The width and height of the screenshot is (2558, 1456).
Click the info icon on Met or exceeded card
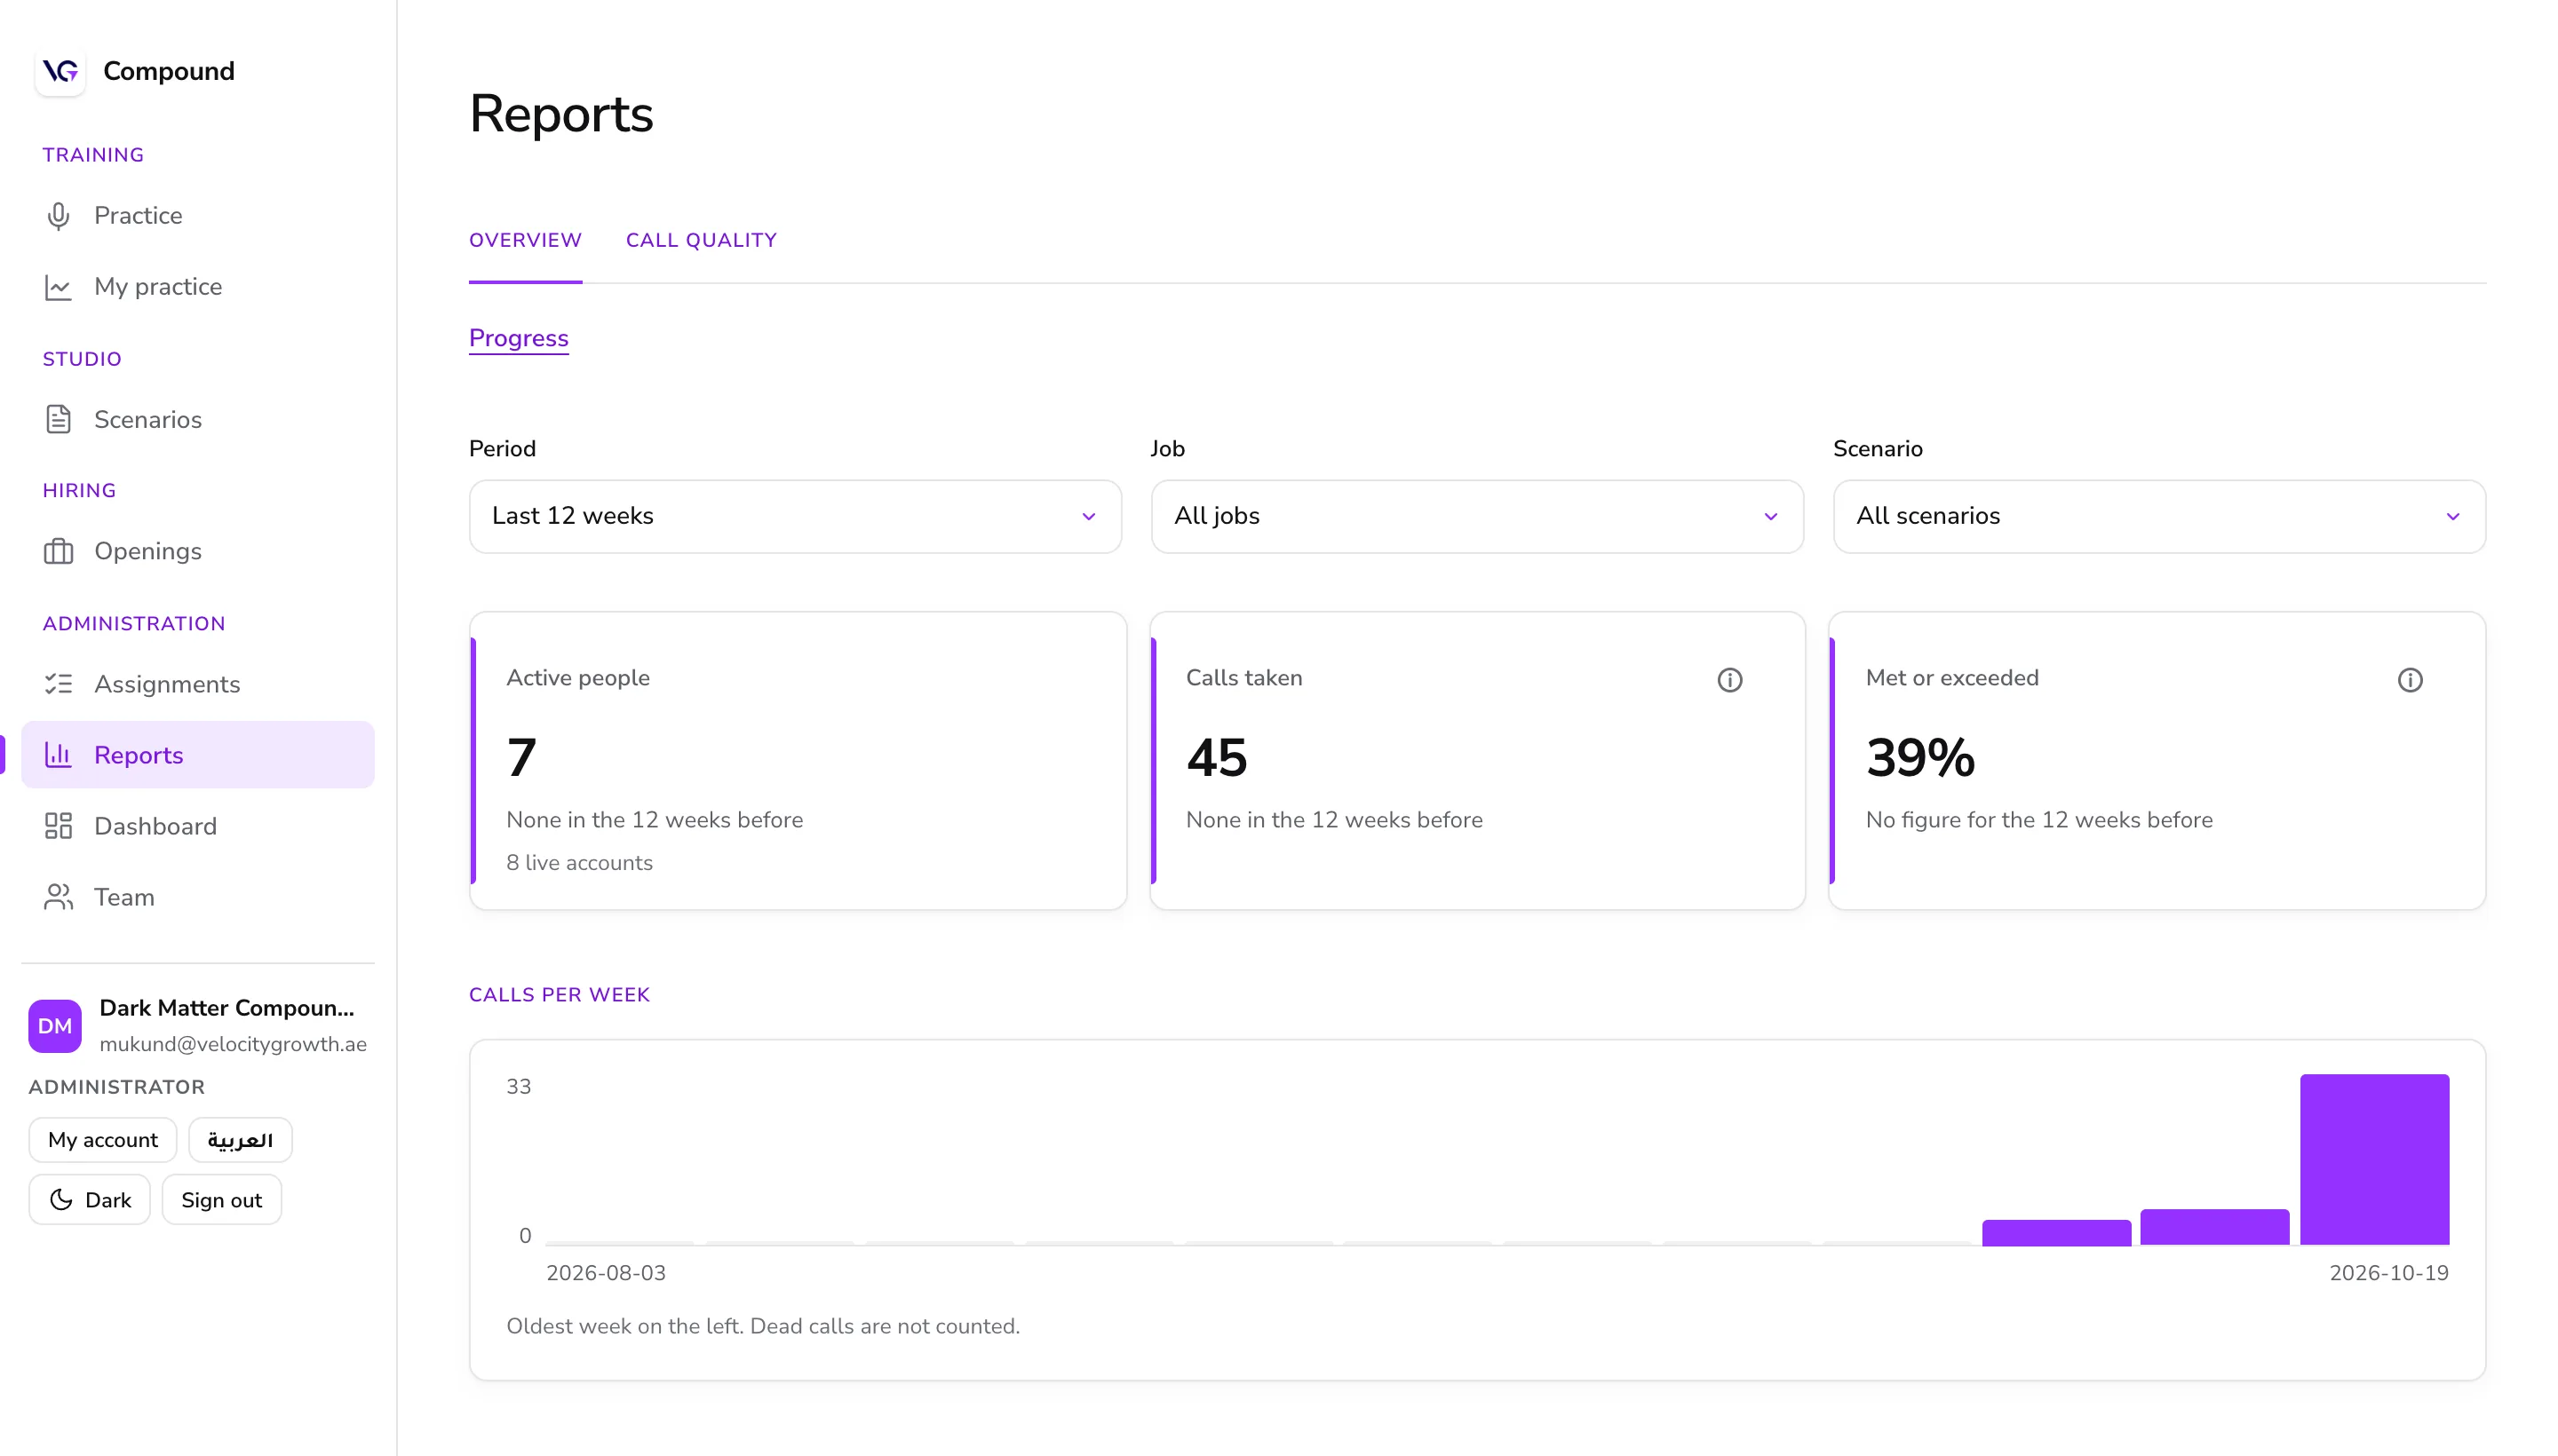click(x=2410, y=680)
